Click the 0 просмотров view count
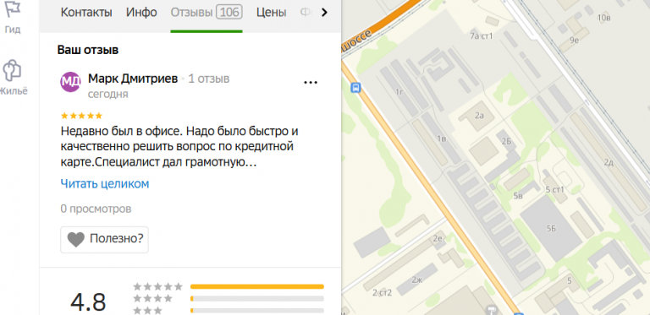Screen dimensions: 650x315 tap(96, 209)
